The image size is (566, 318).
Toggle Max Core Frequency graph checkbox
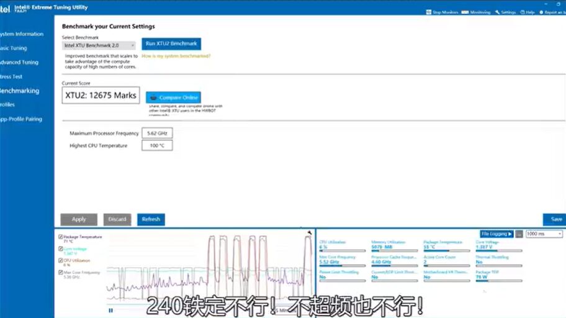coord(61,272)
